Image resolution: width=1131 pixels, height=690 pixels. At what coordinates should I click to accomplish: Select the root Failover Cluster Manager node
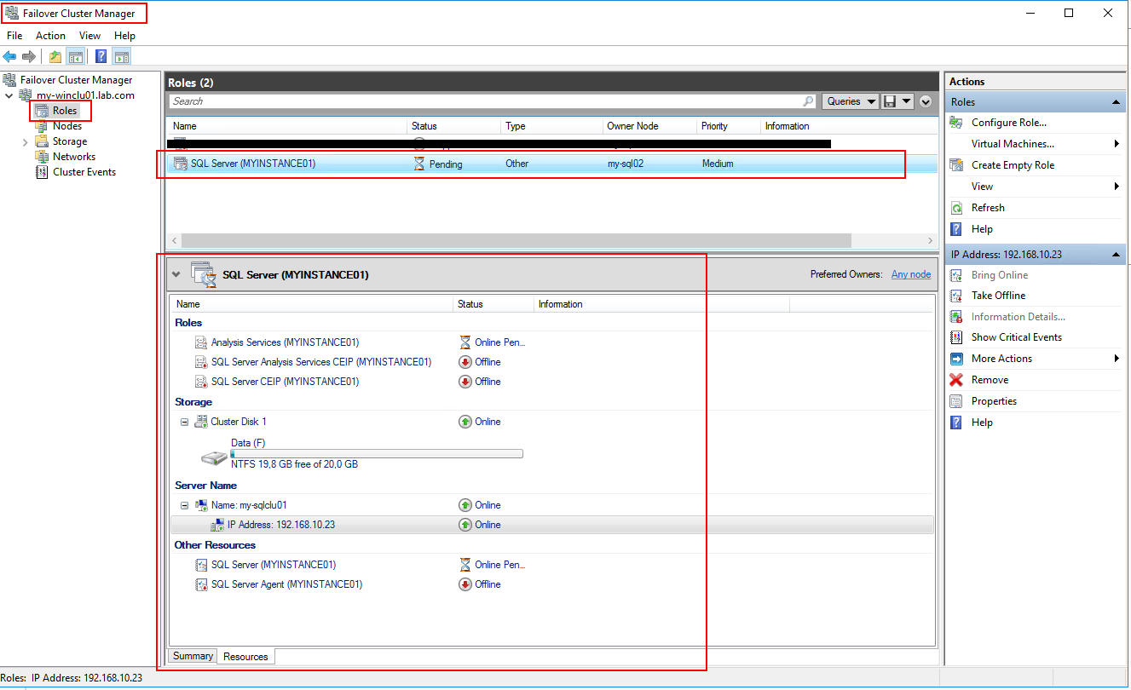[x=76, y=80]
